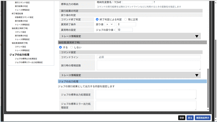This screenshot has height=122, width=217.
Task: Expand トレース情報設定 below 異常時の設定
Action: [130, 36]
